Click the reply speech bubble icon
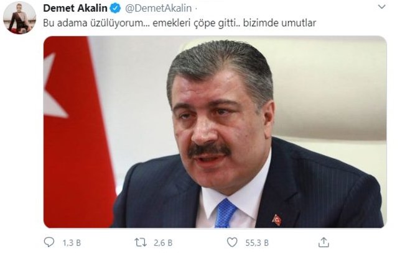This screenshot has width=410, height=255. click(49, 242)
